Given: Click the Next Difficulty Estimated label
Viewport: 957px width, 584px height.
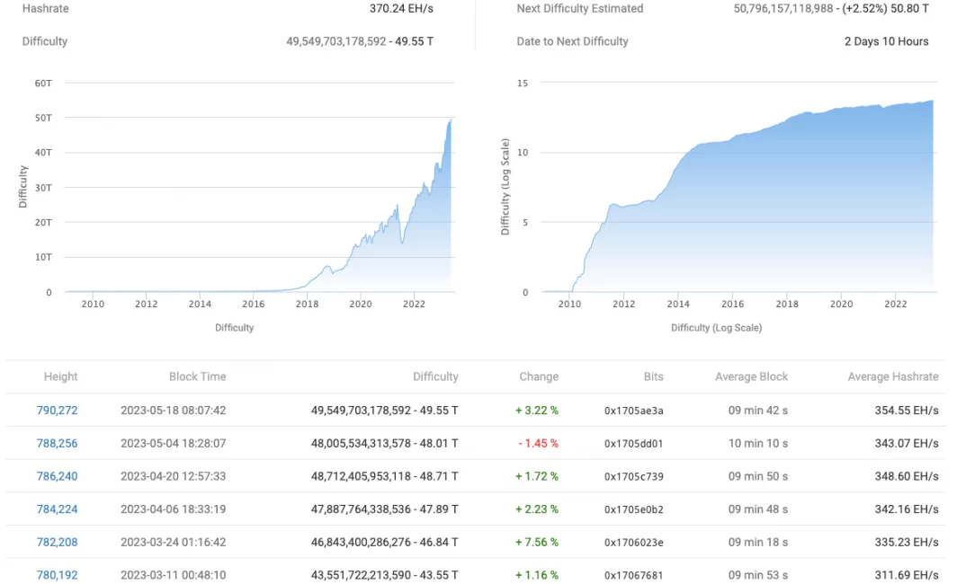Looking at the screenshot, I should coord(579,9).
